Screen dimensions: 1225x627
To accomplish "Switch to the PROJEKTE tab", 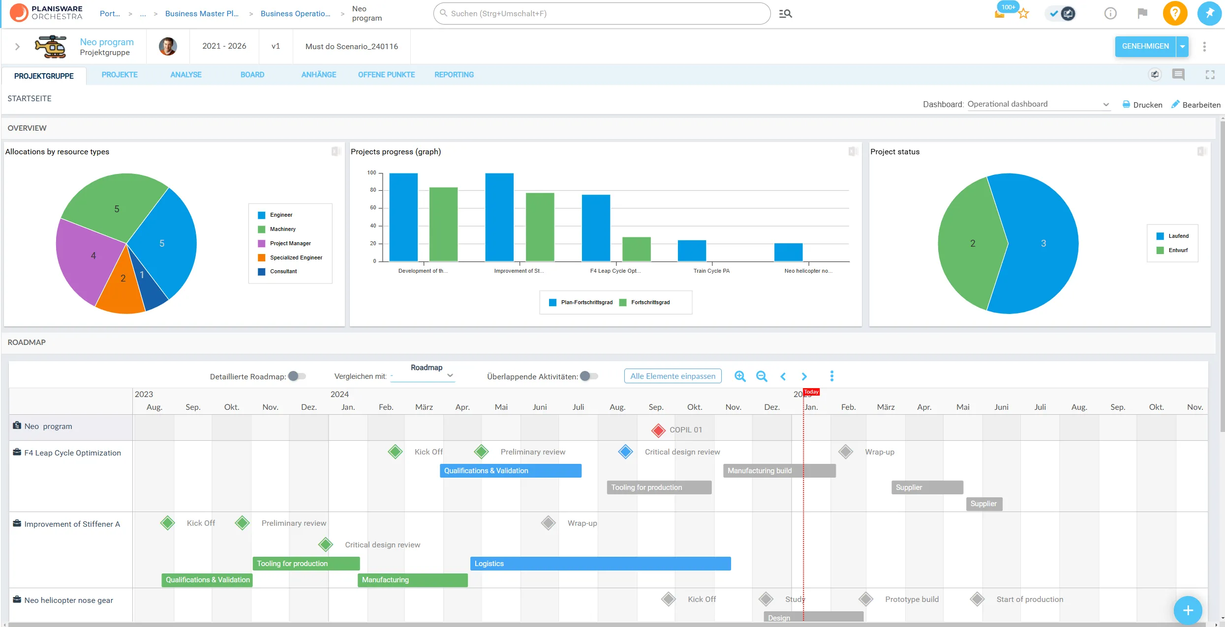I will click(120, 75).
